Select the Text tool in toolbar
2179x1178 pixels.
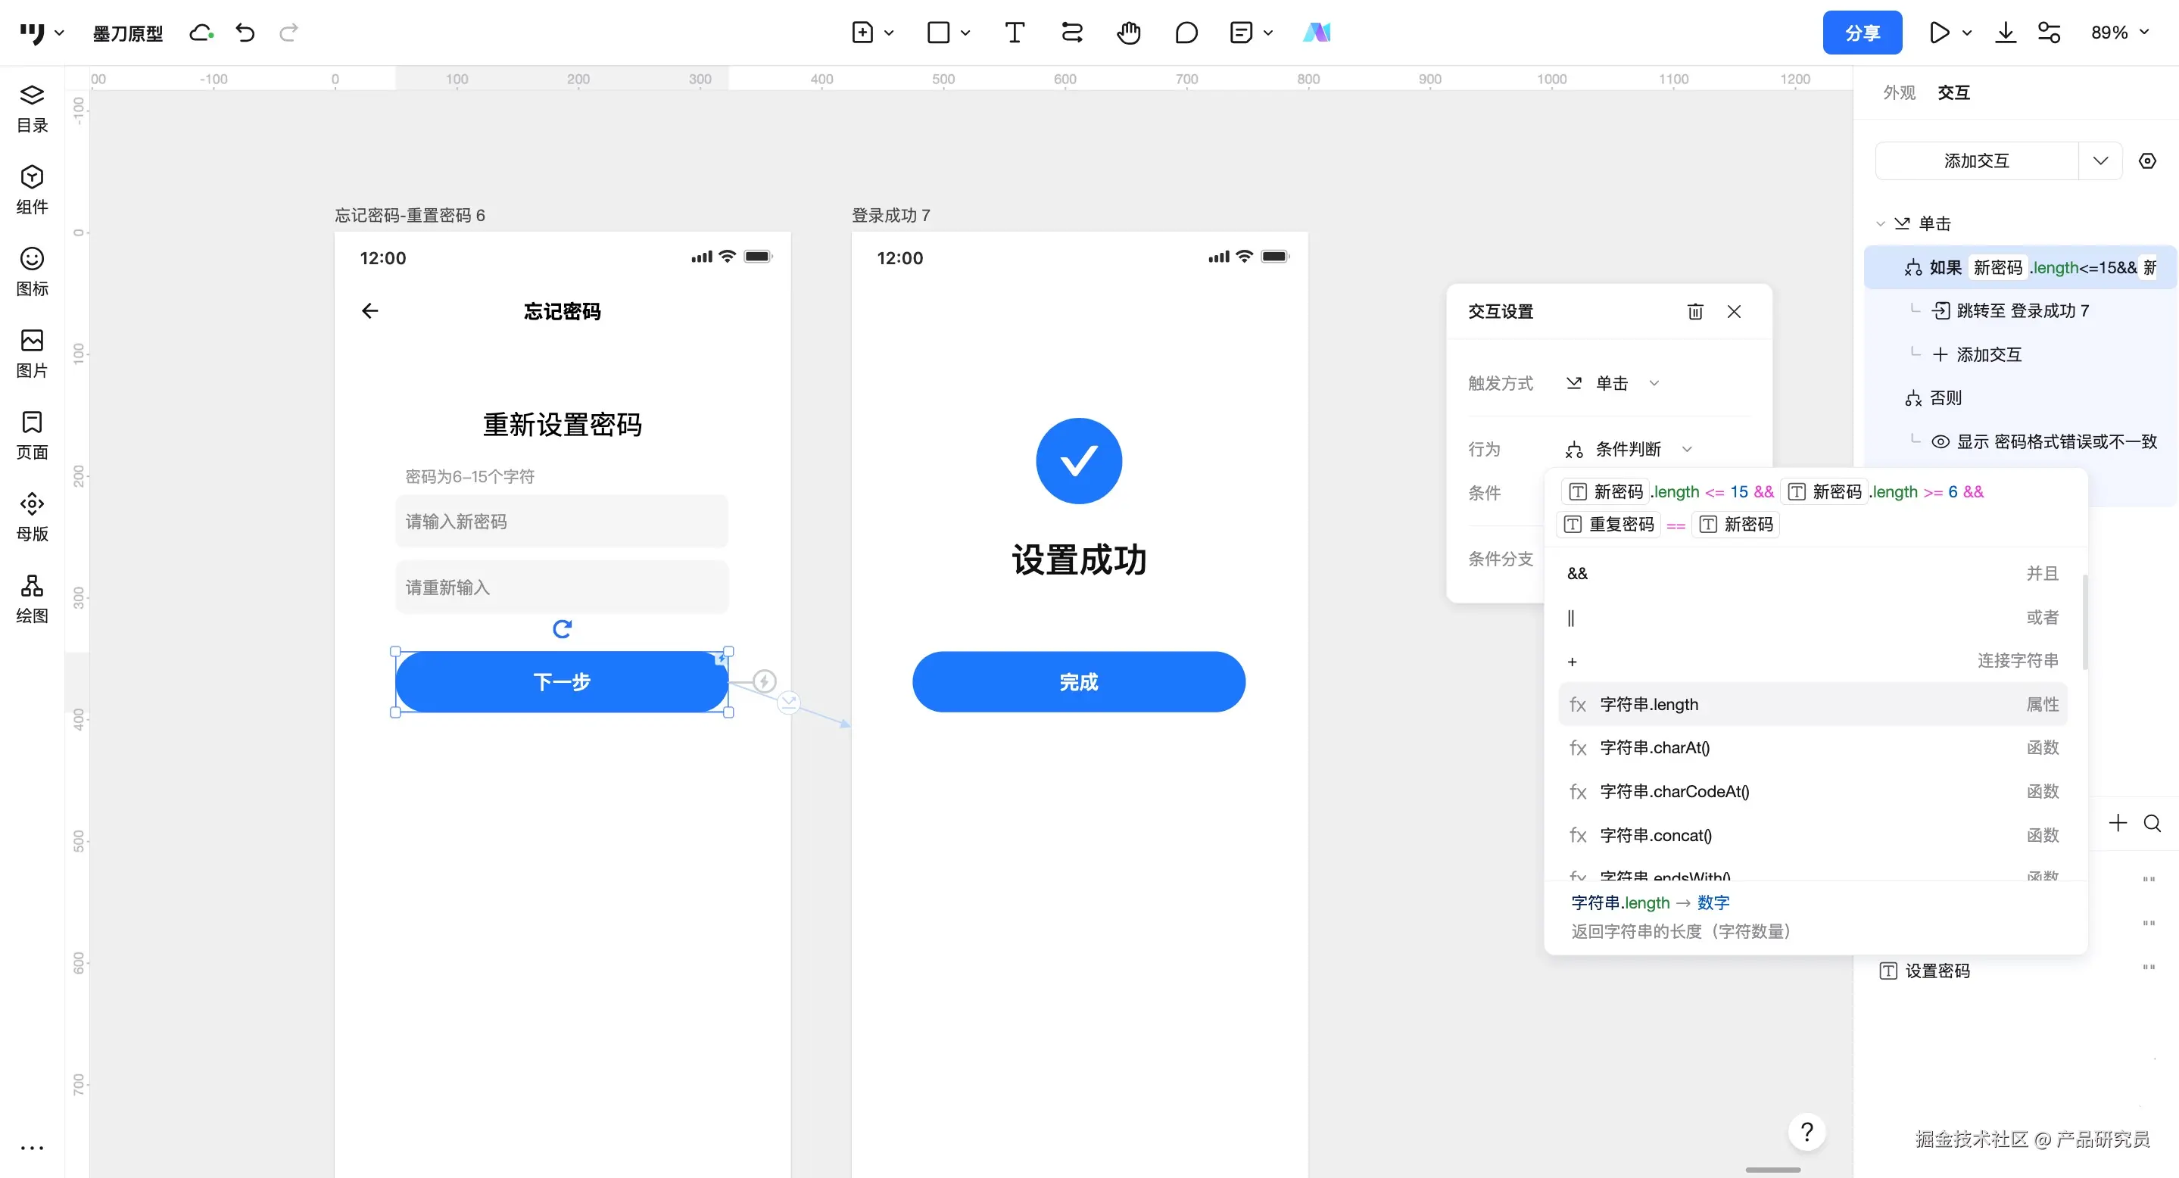click(1015, 33)
